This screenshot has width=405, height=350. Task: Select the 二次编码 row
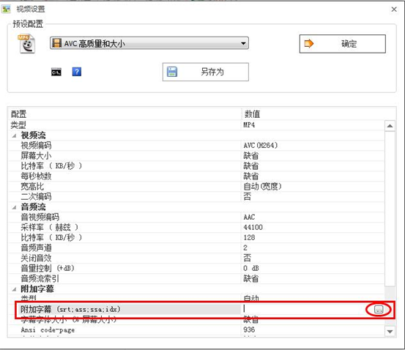pos(196,196)
